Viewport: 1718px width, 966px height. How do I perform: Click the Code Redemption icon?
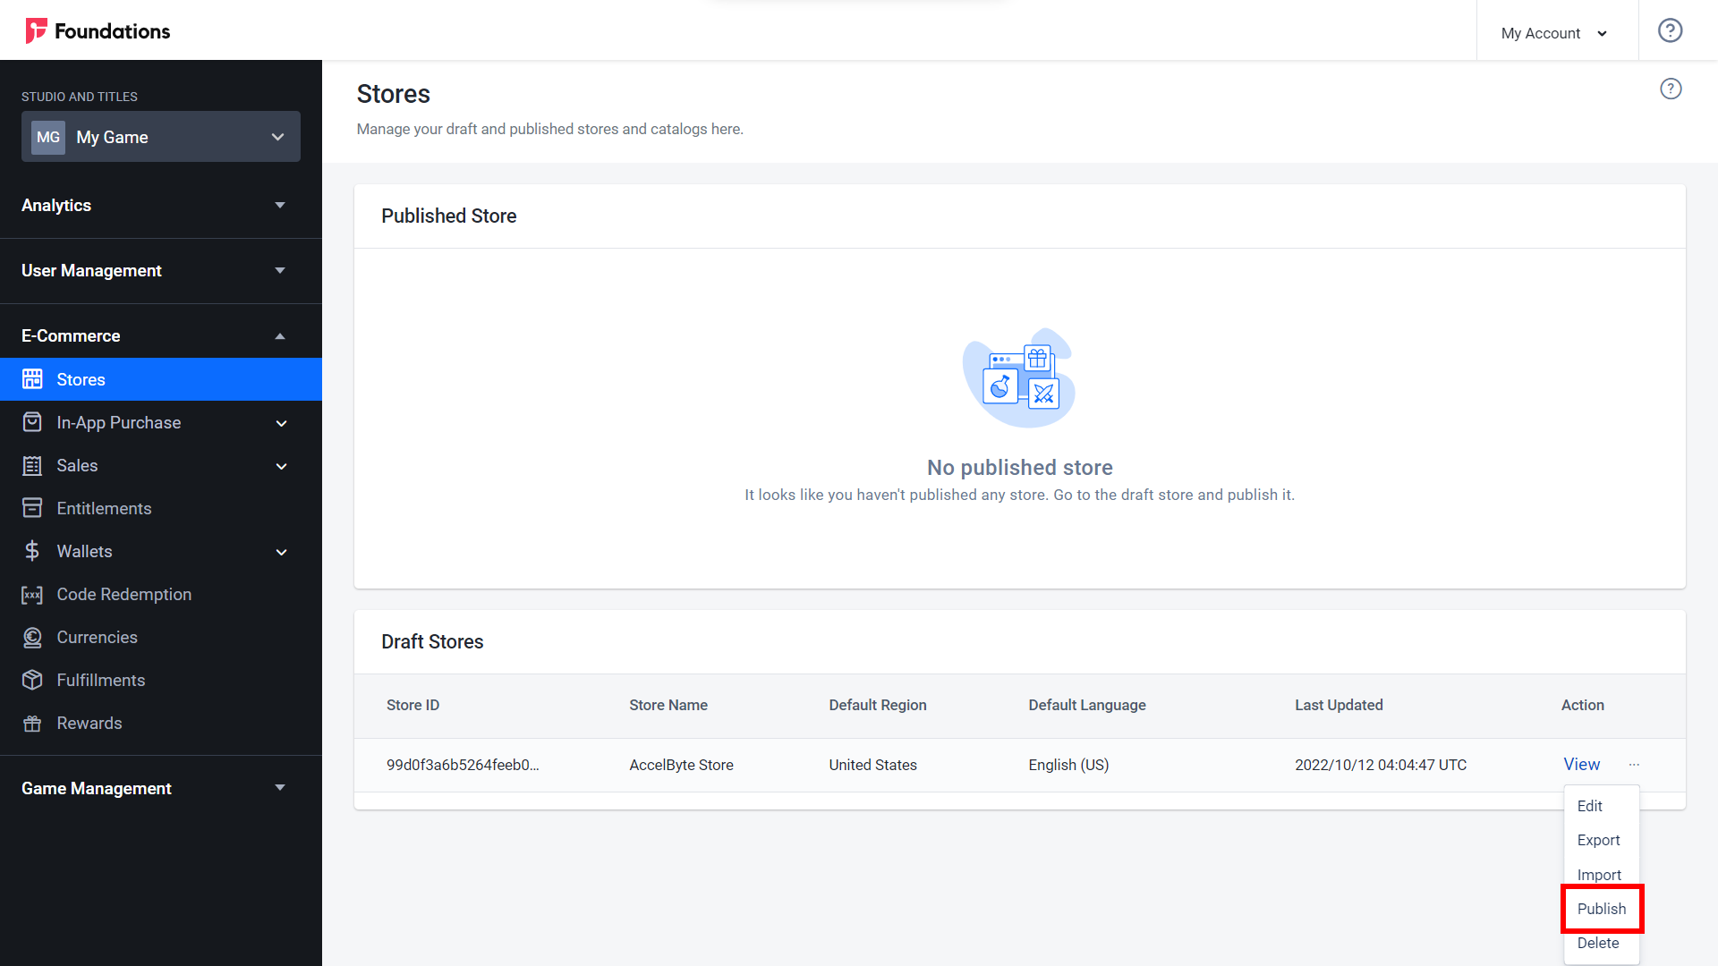point(32,593)
